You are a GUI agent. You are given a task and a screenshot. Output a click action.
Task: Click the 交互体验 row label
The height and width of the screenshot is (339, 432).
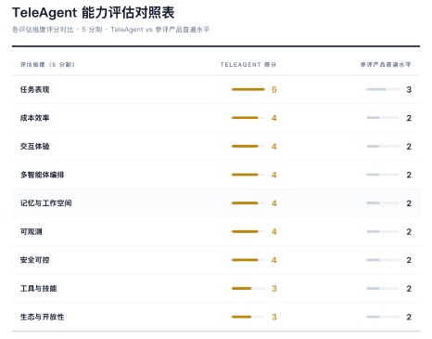tap(34, 147)
